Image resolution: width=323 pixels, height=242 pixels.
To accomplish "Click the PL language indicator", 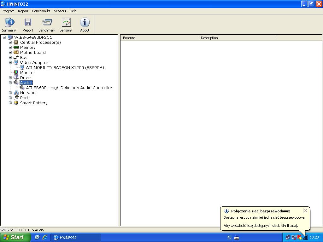I will (x=229, y=238).
